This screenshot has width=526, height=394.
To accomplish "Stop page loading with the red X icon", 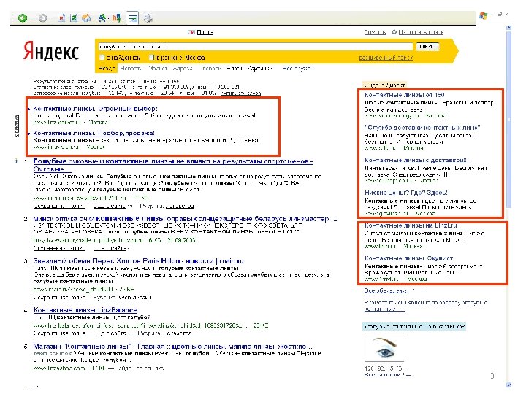I will pos(61,18).
